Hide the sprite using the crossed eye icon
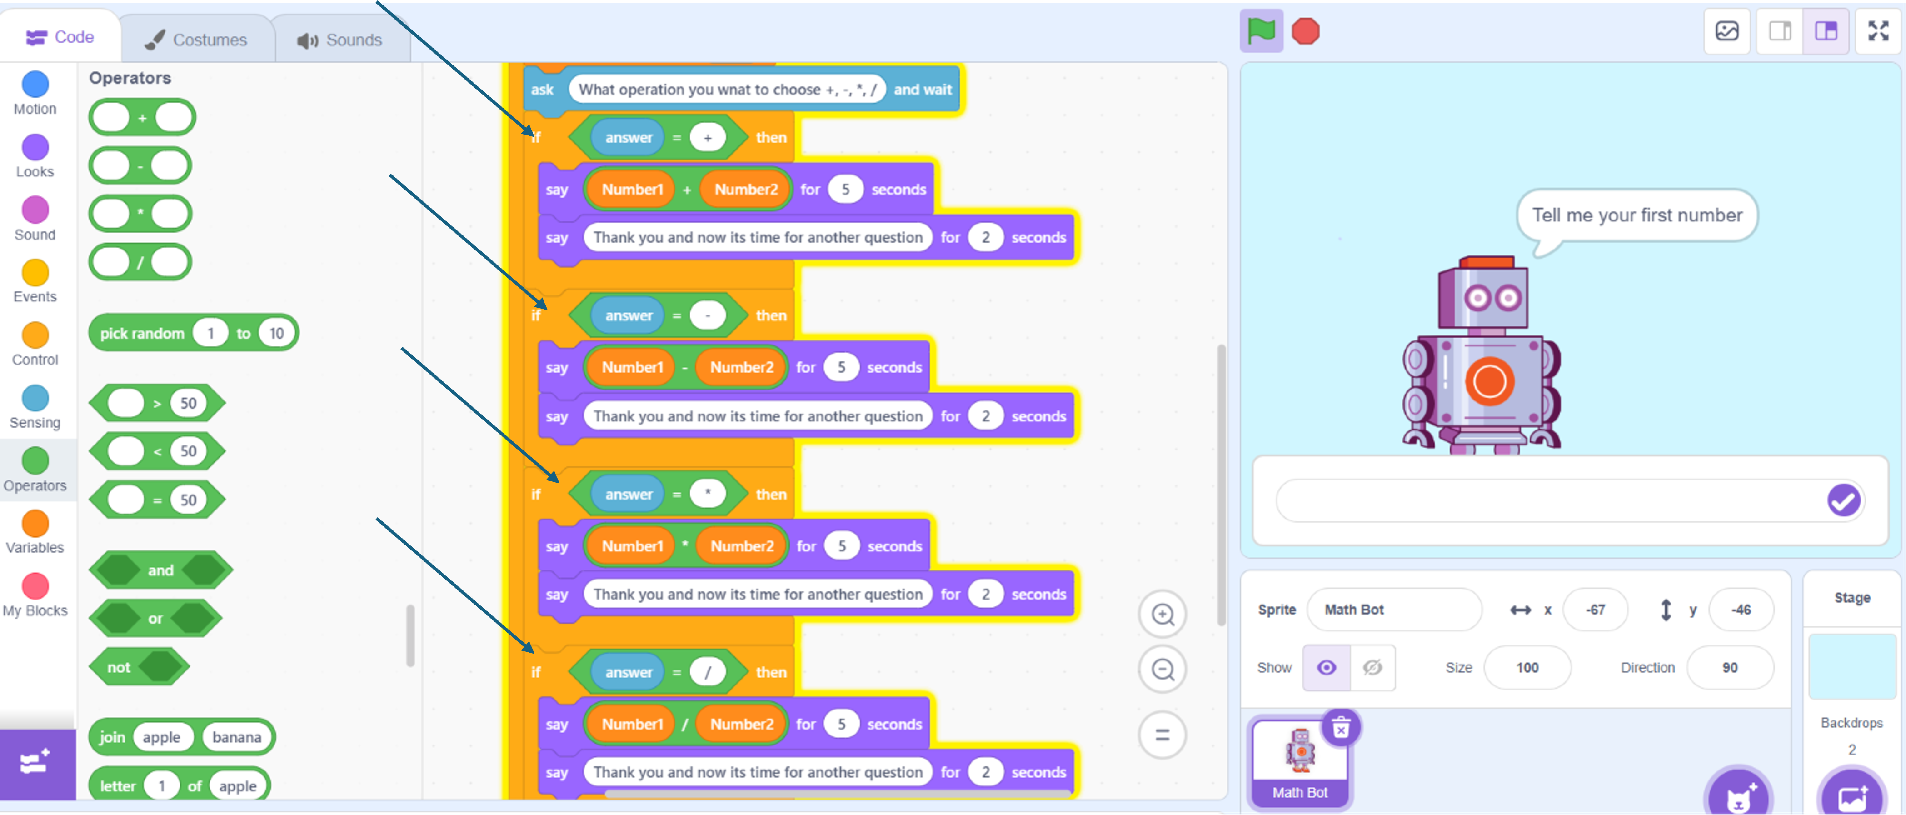Image resolution: width=1906 pixels, height=815 pixels. click(x=1372, y=668)
